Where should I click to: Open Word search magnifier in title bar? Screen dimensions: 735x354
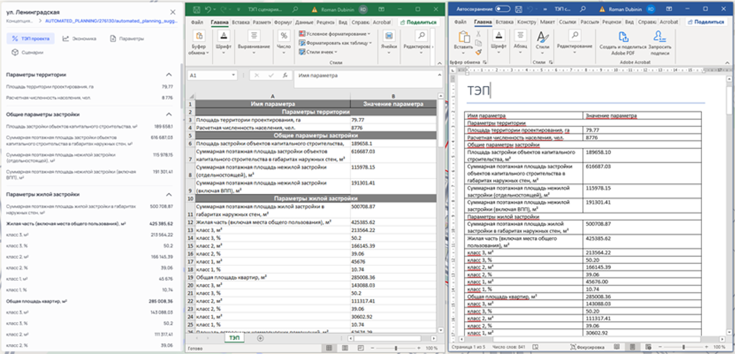(x=583, y=9)
